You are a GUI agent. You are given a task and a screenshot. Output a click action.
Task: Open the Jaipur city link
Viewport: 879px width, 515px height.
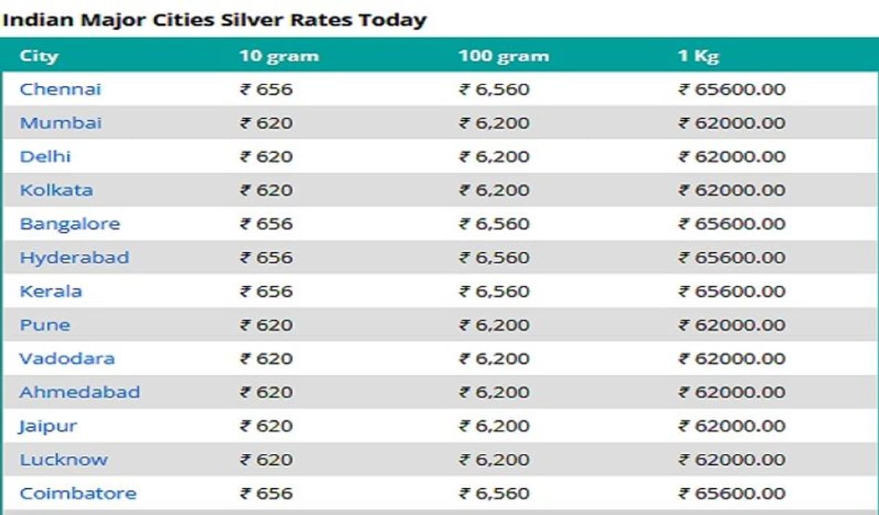pos(47,426)
